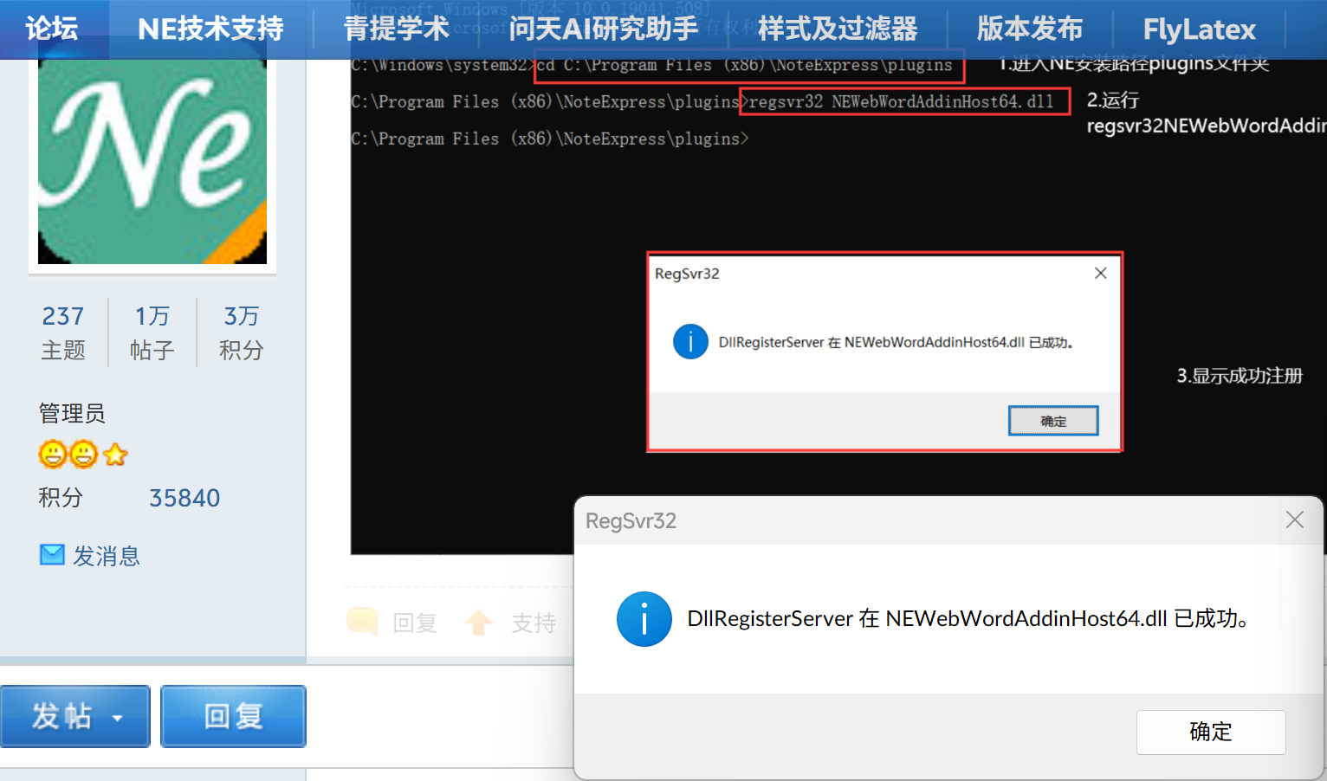This screenshot has width=1327, height=781.
Task: Click the blue 回复 reply button
Action: coord(233,716)
